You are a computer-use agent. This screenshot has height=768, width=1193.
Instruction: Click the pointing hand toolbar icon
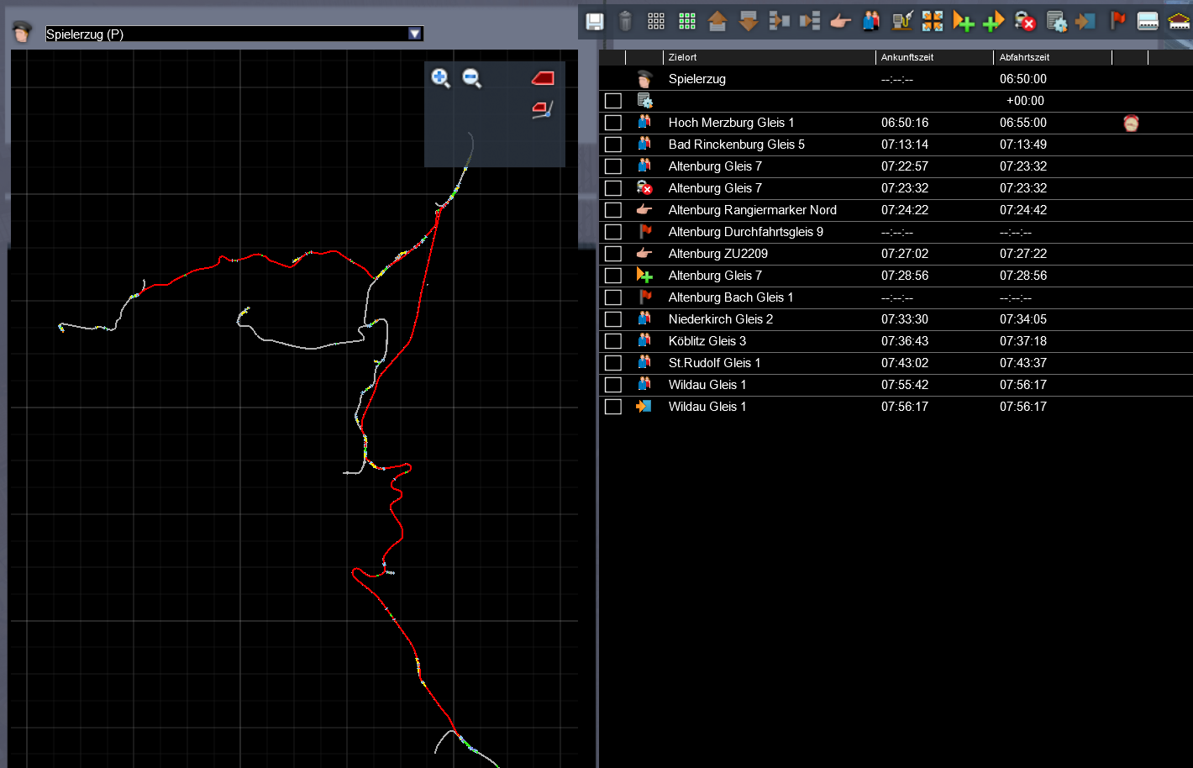(840, 22)
